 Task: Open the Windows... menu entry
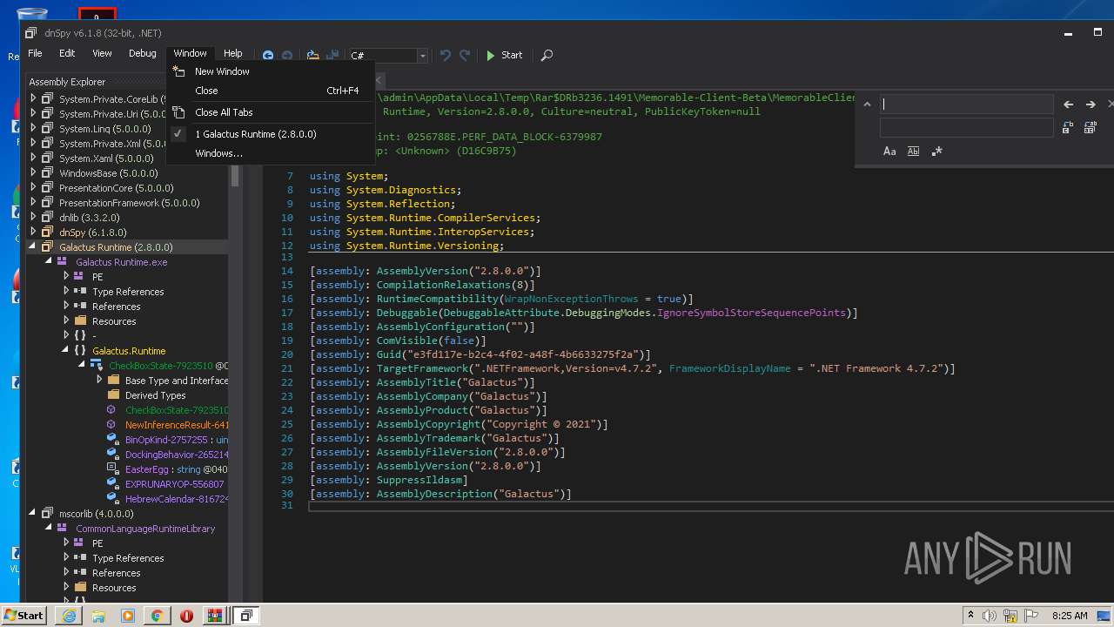click(x=270, y=153)
